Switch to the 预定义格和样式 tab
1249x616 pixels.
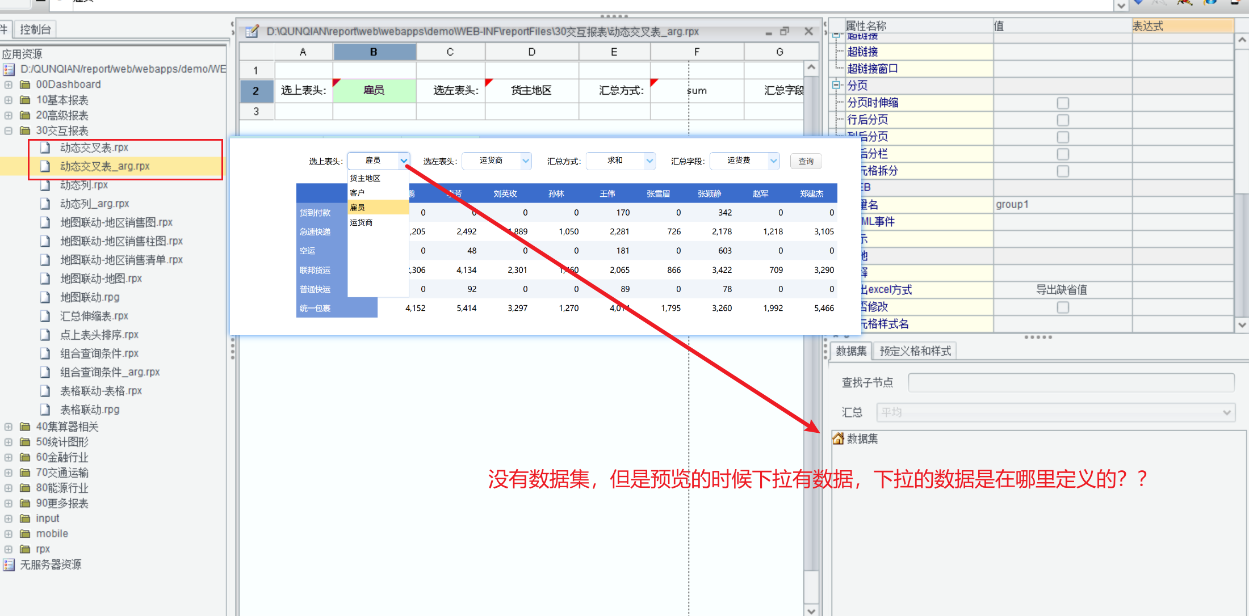[915, 351]
